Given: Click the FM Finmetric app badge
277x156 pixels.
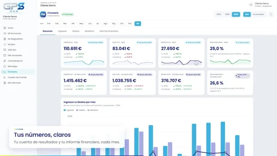Looking at the screenshot, I should coord(43,14).
